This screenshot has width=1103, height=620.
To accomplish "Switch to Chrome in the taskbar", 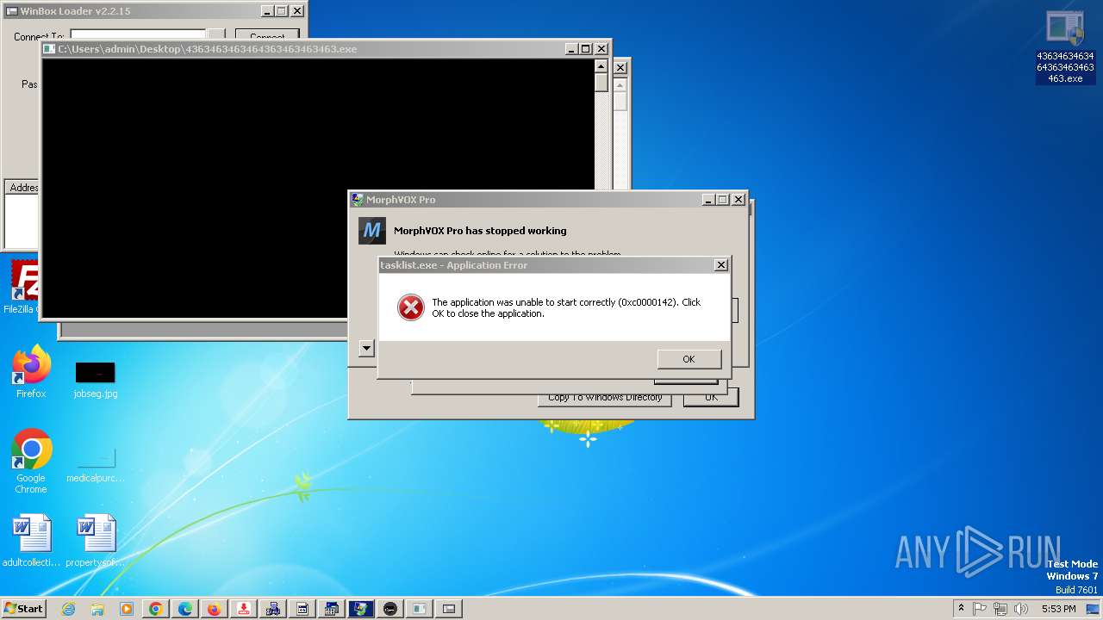I will [x=156, y=609].
